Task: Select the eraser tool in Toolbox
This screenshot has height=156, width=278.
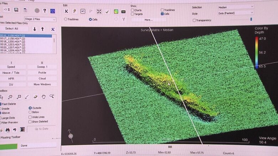Action: (x=35, y=97)
